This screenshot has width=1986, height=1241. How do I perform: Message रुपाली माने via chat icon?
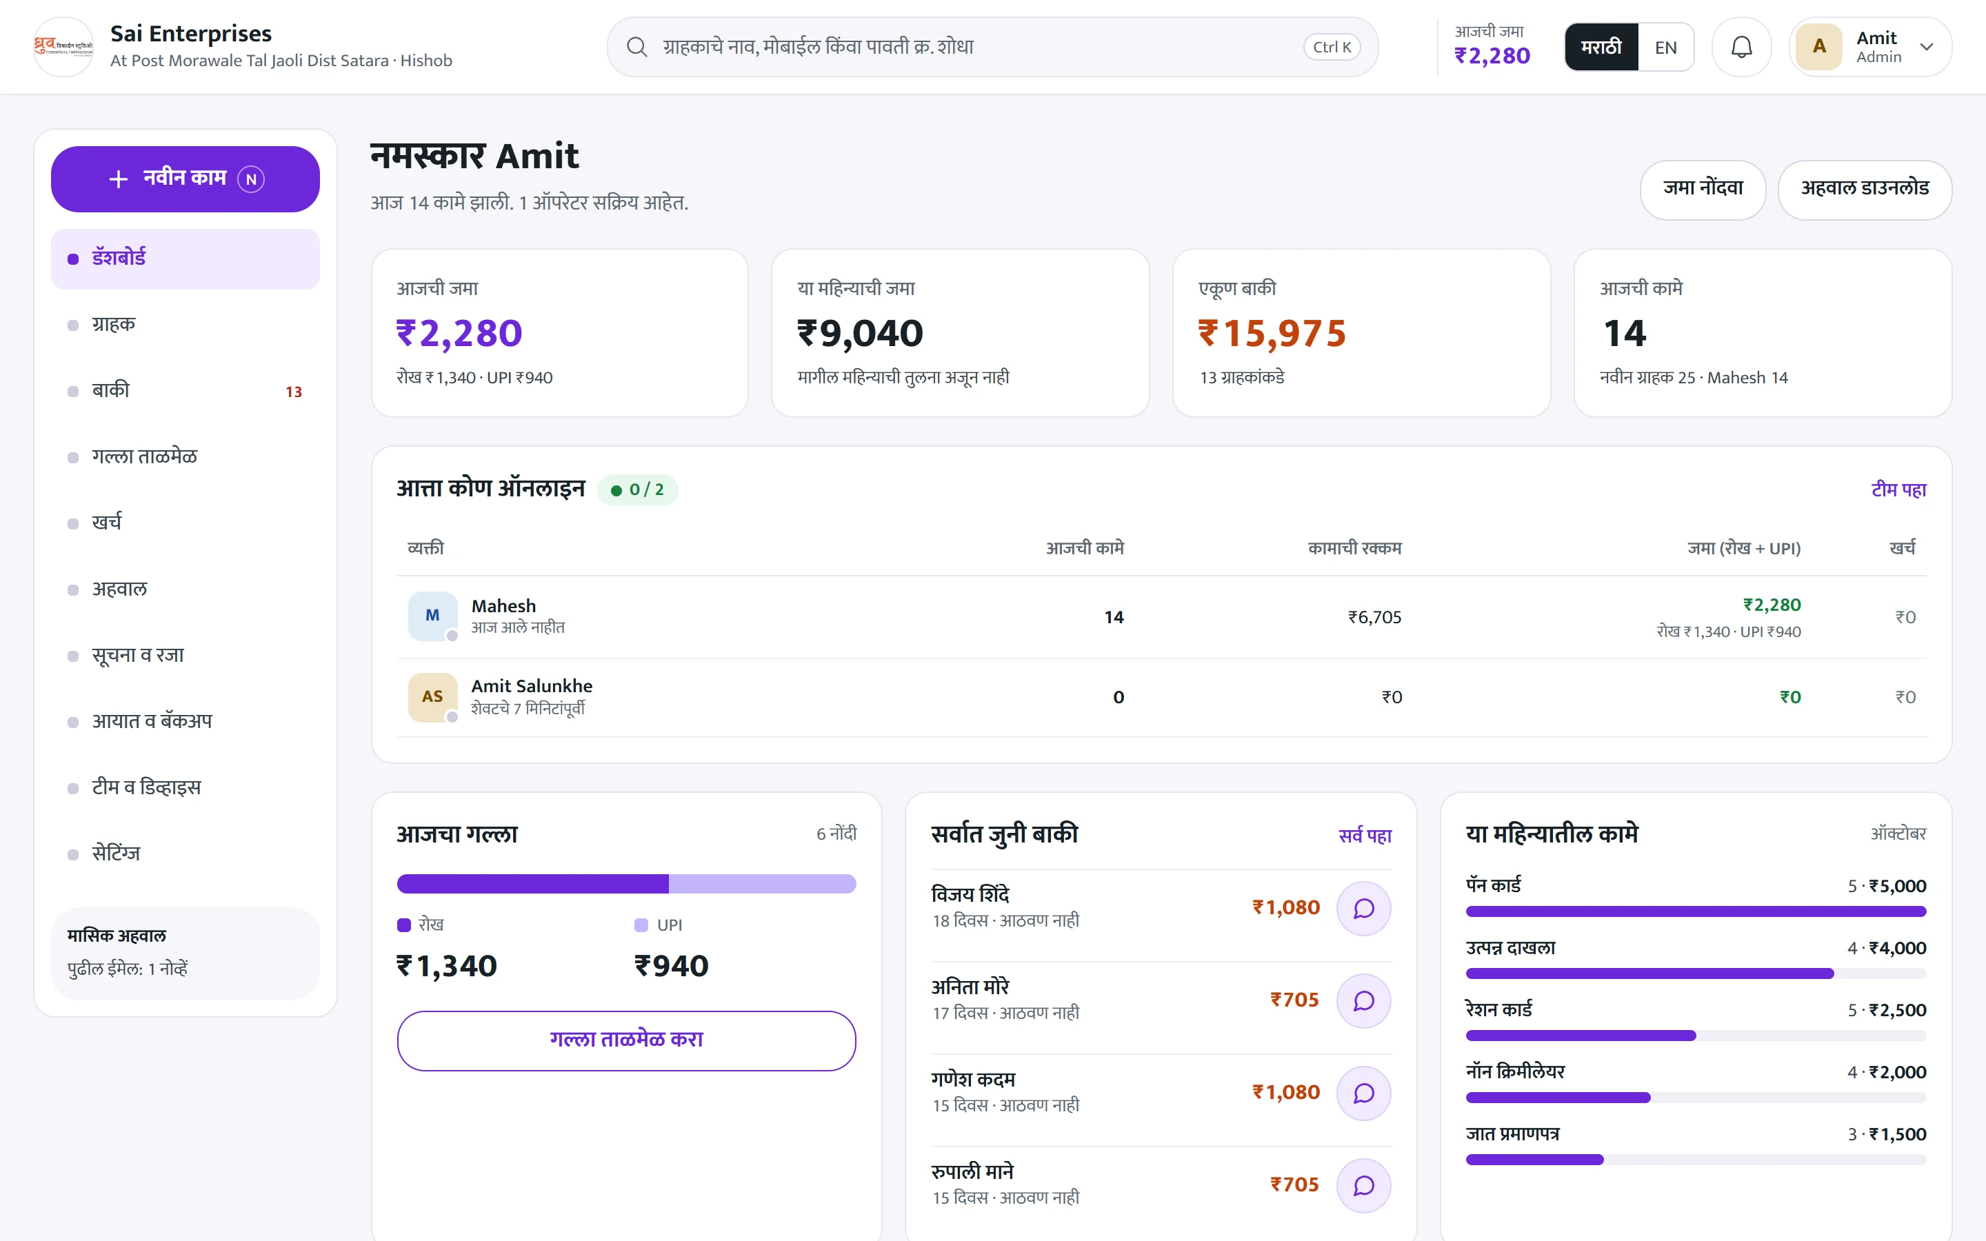tap(1363, 1185)
